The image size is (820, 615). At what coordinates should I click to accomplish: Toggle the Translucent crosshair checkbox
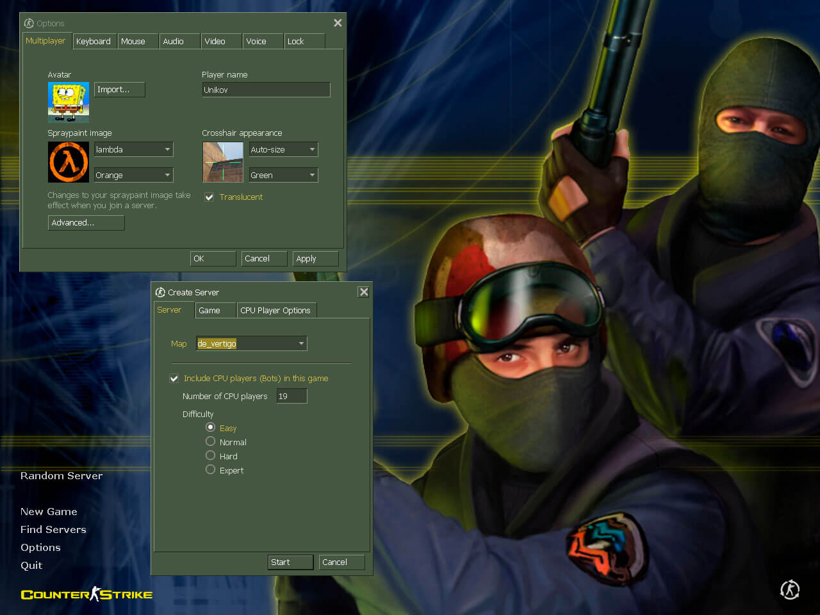(209, 197)
